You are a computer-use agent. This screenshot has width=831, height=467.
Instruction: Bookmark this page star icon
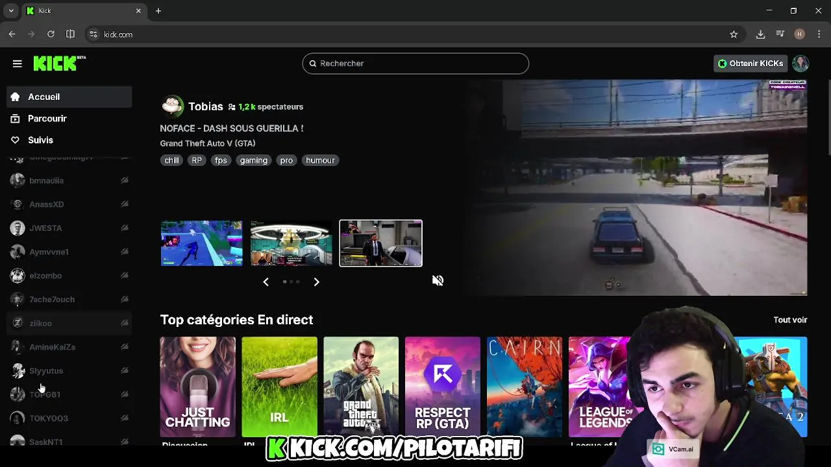pyautogui.click(x=734, y=34)
